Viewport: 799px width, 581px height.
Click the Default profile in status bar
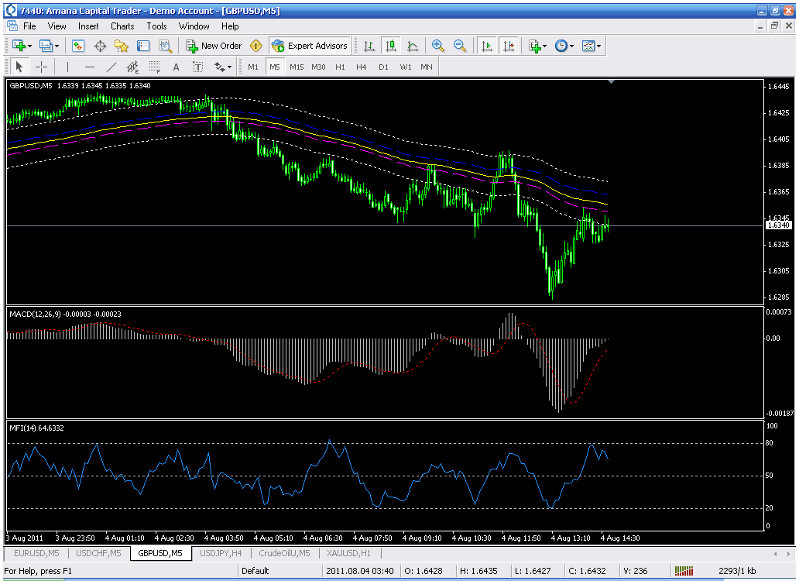[x=255, y=571]
